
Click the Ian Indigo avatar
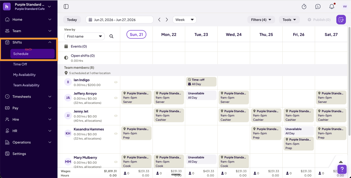pyautogui.click(x=68, y=82)
